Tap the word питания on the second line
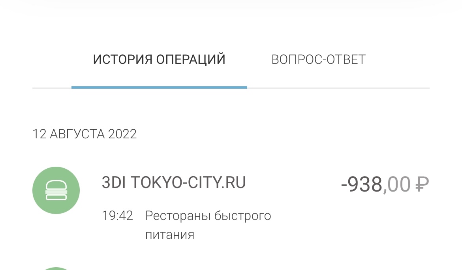462x270 pixels. [170, 235]
